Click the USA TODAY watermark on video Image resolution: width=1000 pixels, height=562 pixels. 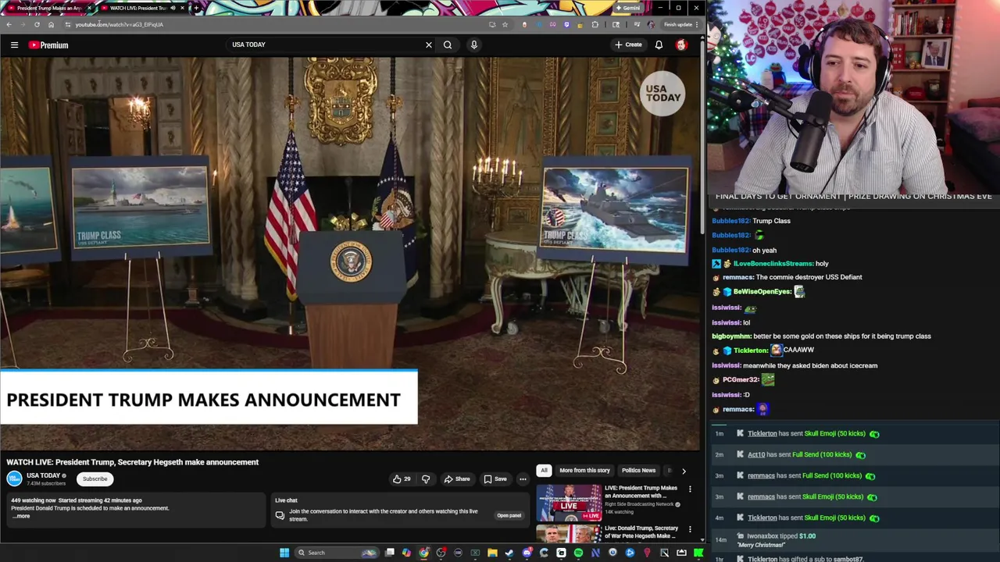pos(662,93)
